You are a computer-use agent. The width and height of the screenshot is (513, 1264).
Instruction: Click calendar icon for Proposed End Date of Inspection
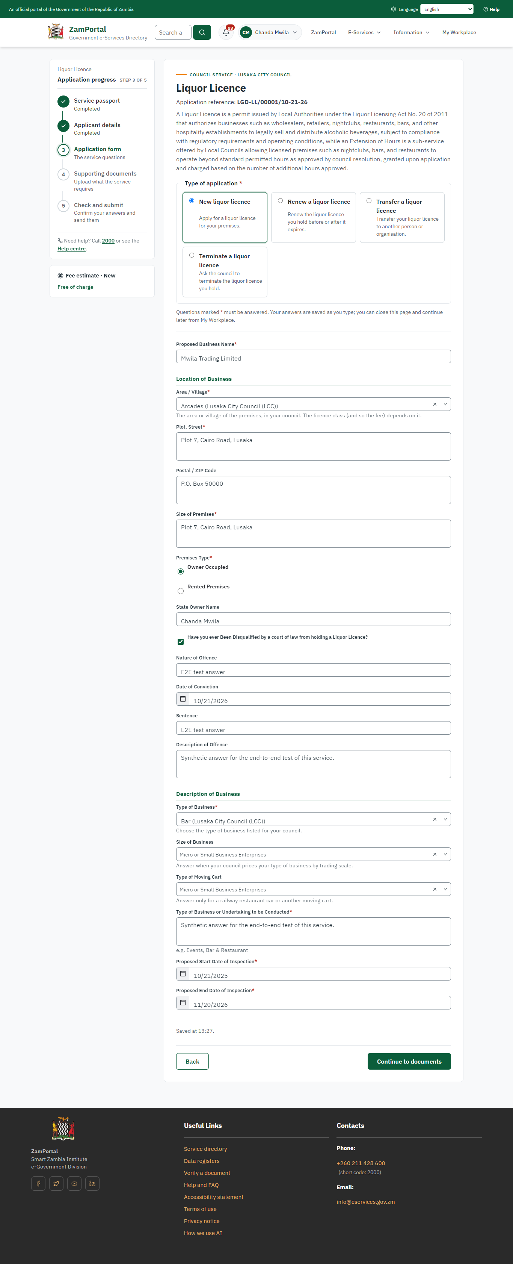183,1002
